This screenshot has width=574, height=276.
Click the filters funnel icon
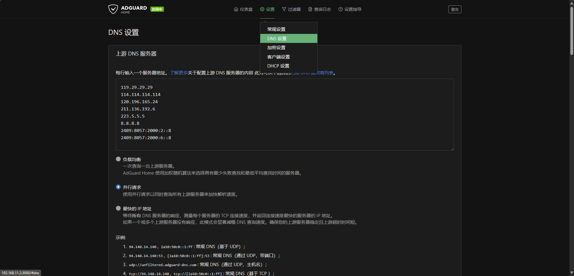tap(284, 9)
